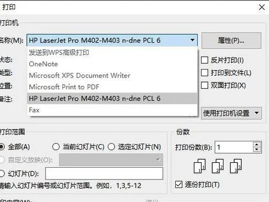Open 属性(P) printer properties button
This screenshot has width=269, height=202.
point(231,40)
